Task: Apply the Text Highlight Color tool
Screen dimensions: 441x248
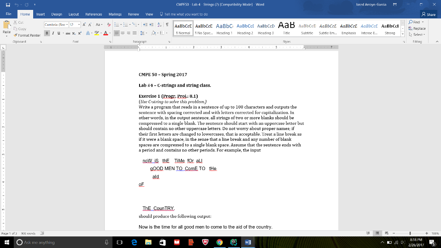Action: click(96, 33)
